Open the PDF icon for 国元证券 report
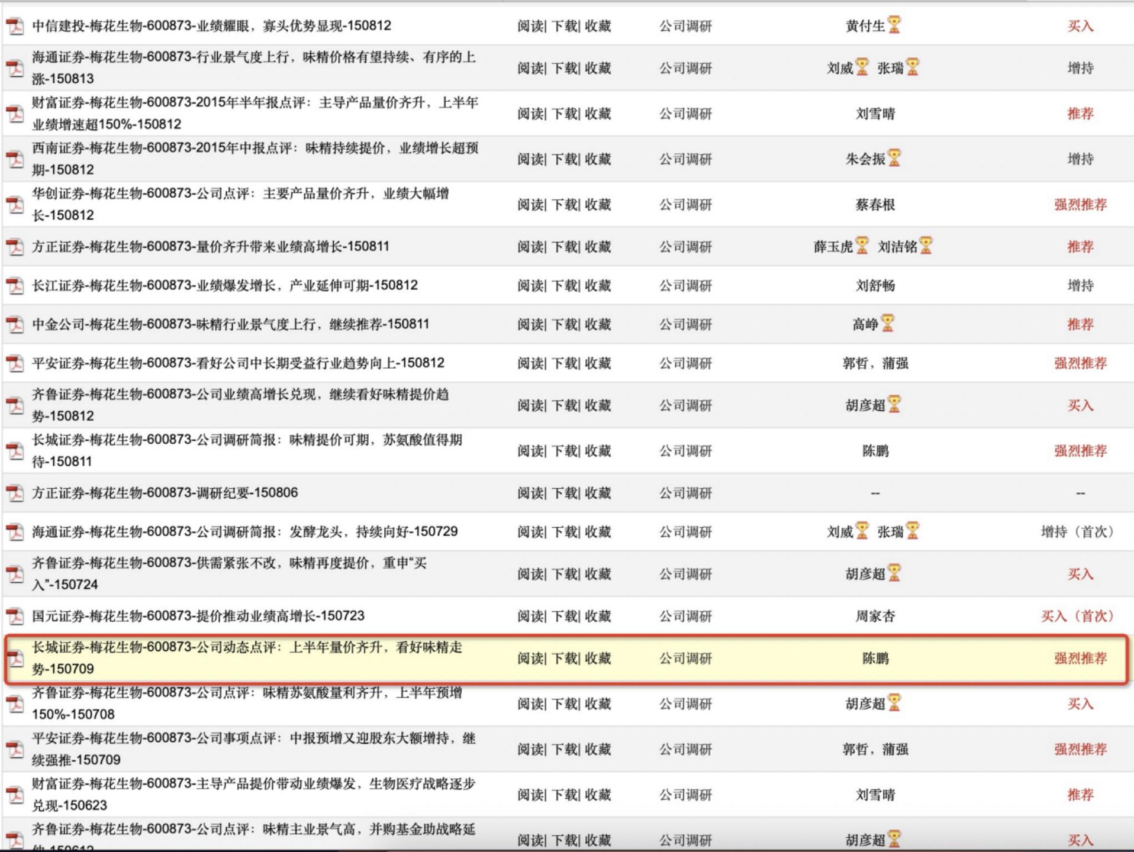1134x852 pixels. [x=15, y=617]
